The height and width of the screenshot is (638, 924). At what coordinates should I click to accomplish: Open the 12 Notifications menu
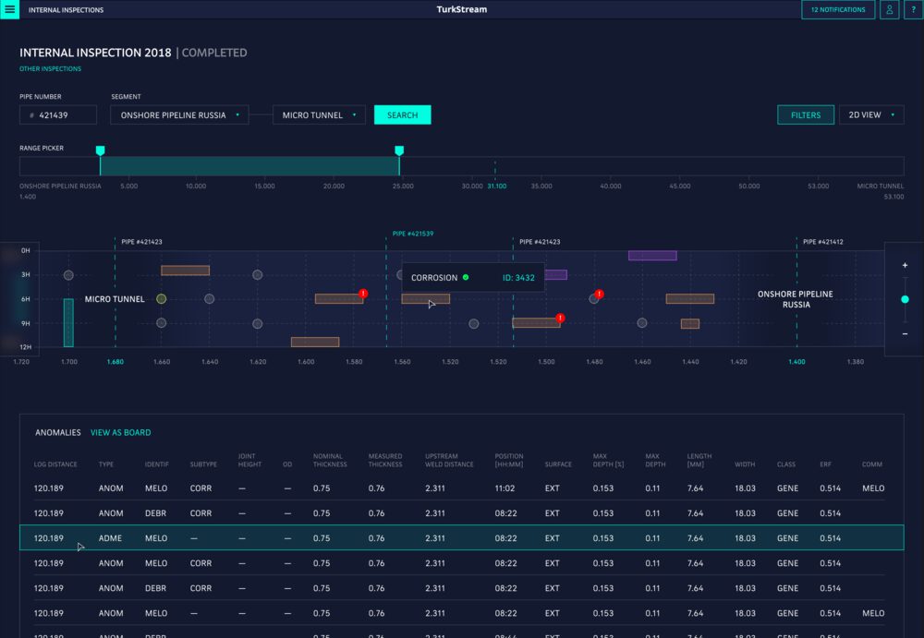click(x=838, y=10)
